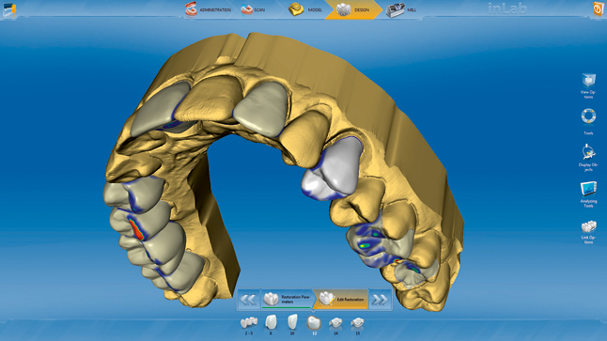Select tooth 15 inlay restoration
This screenshot has height=341, width=607.
click(x=357, y=325)
